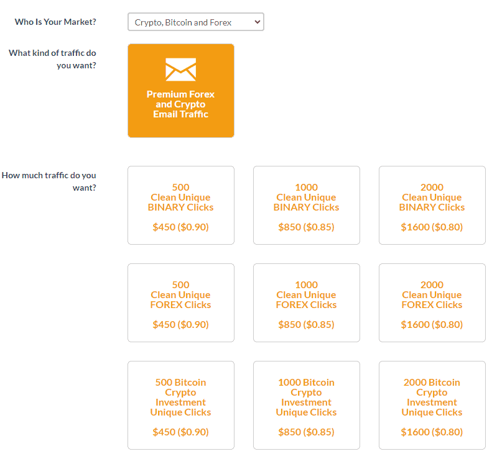Select 500 Bitcoin Crypto Investment Unique Clicks
Screen dimensions: 492x459
point(181,405)
